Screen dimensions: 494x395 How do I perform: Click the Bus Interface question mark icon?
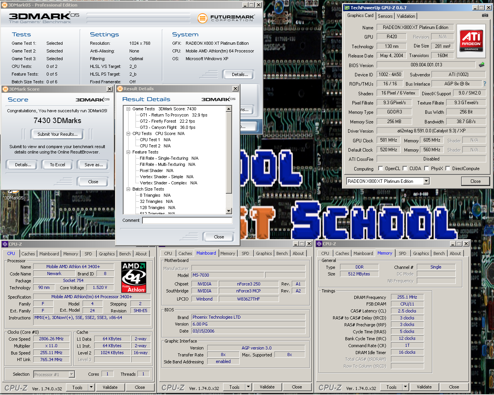coord(485,84)
